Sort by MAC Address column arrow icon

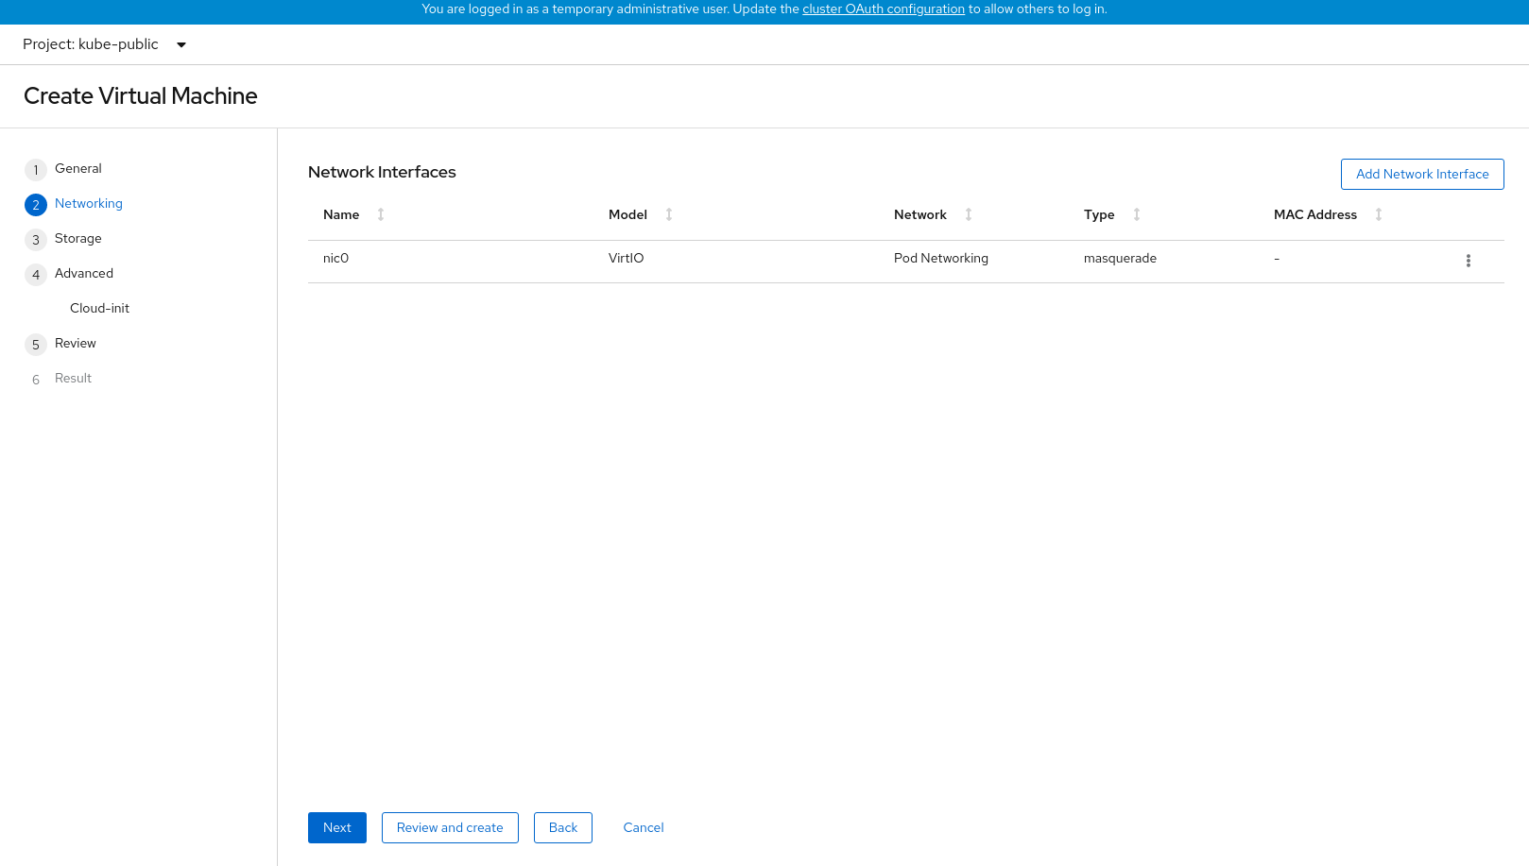pos(1379,214)
